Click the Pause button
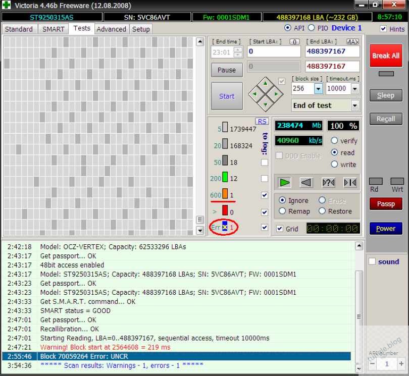The image size is (409, 376). pos(227,70)
